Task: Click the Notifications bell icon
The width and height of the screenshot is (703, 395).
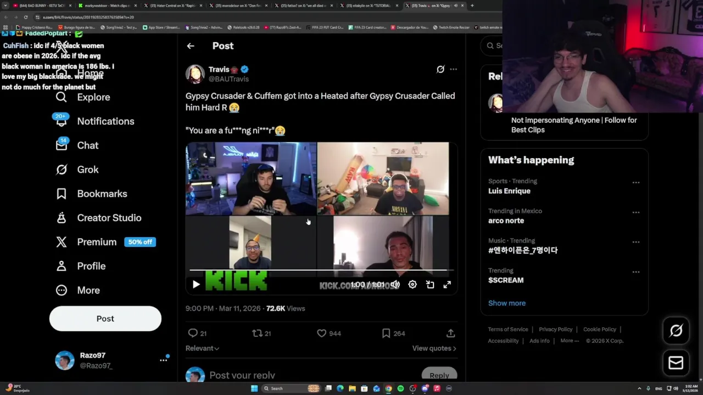Action: [61, 121]
